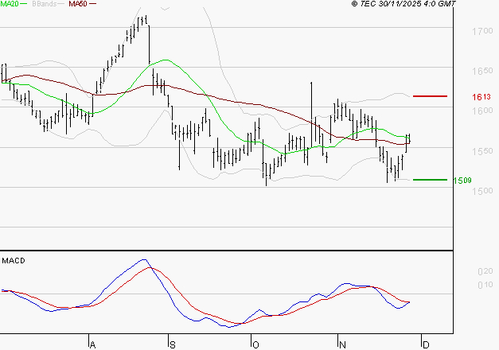
Task: Click the 1650 price axis label
Action: [x=482, y=71]
